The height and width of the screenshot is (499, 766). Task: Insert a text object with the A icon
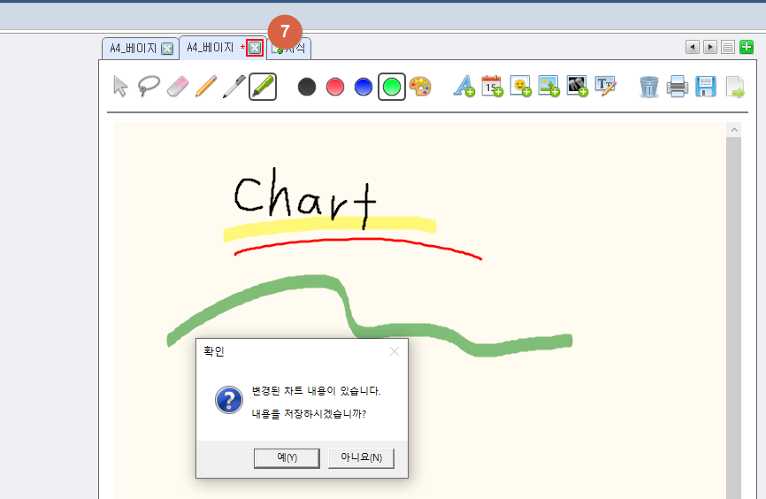[463, 86]
